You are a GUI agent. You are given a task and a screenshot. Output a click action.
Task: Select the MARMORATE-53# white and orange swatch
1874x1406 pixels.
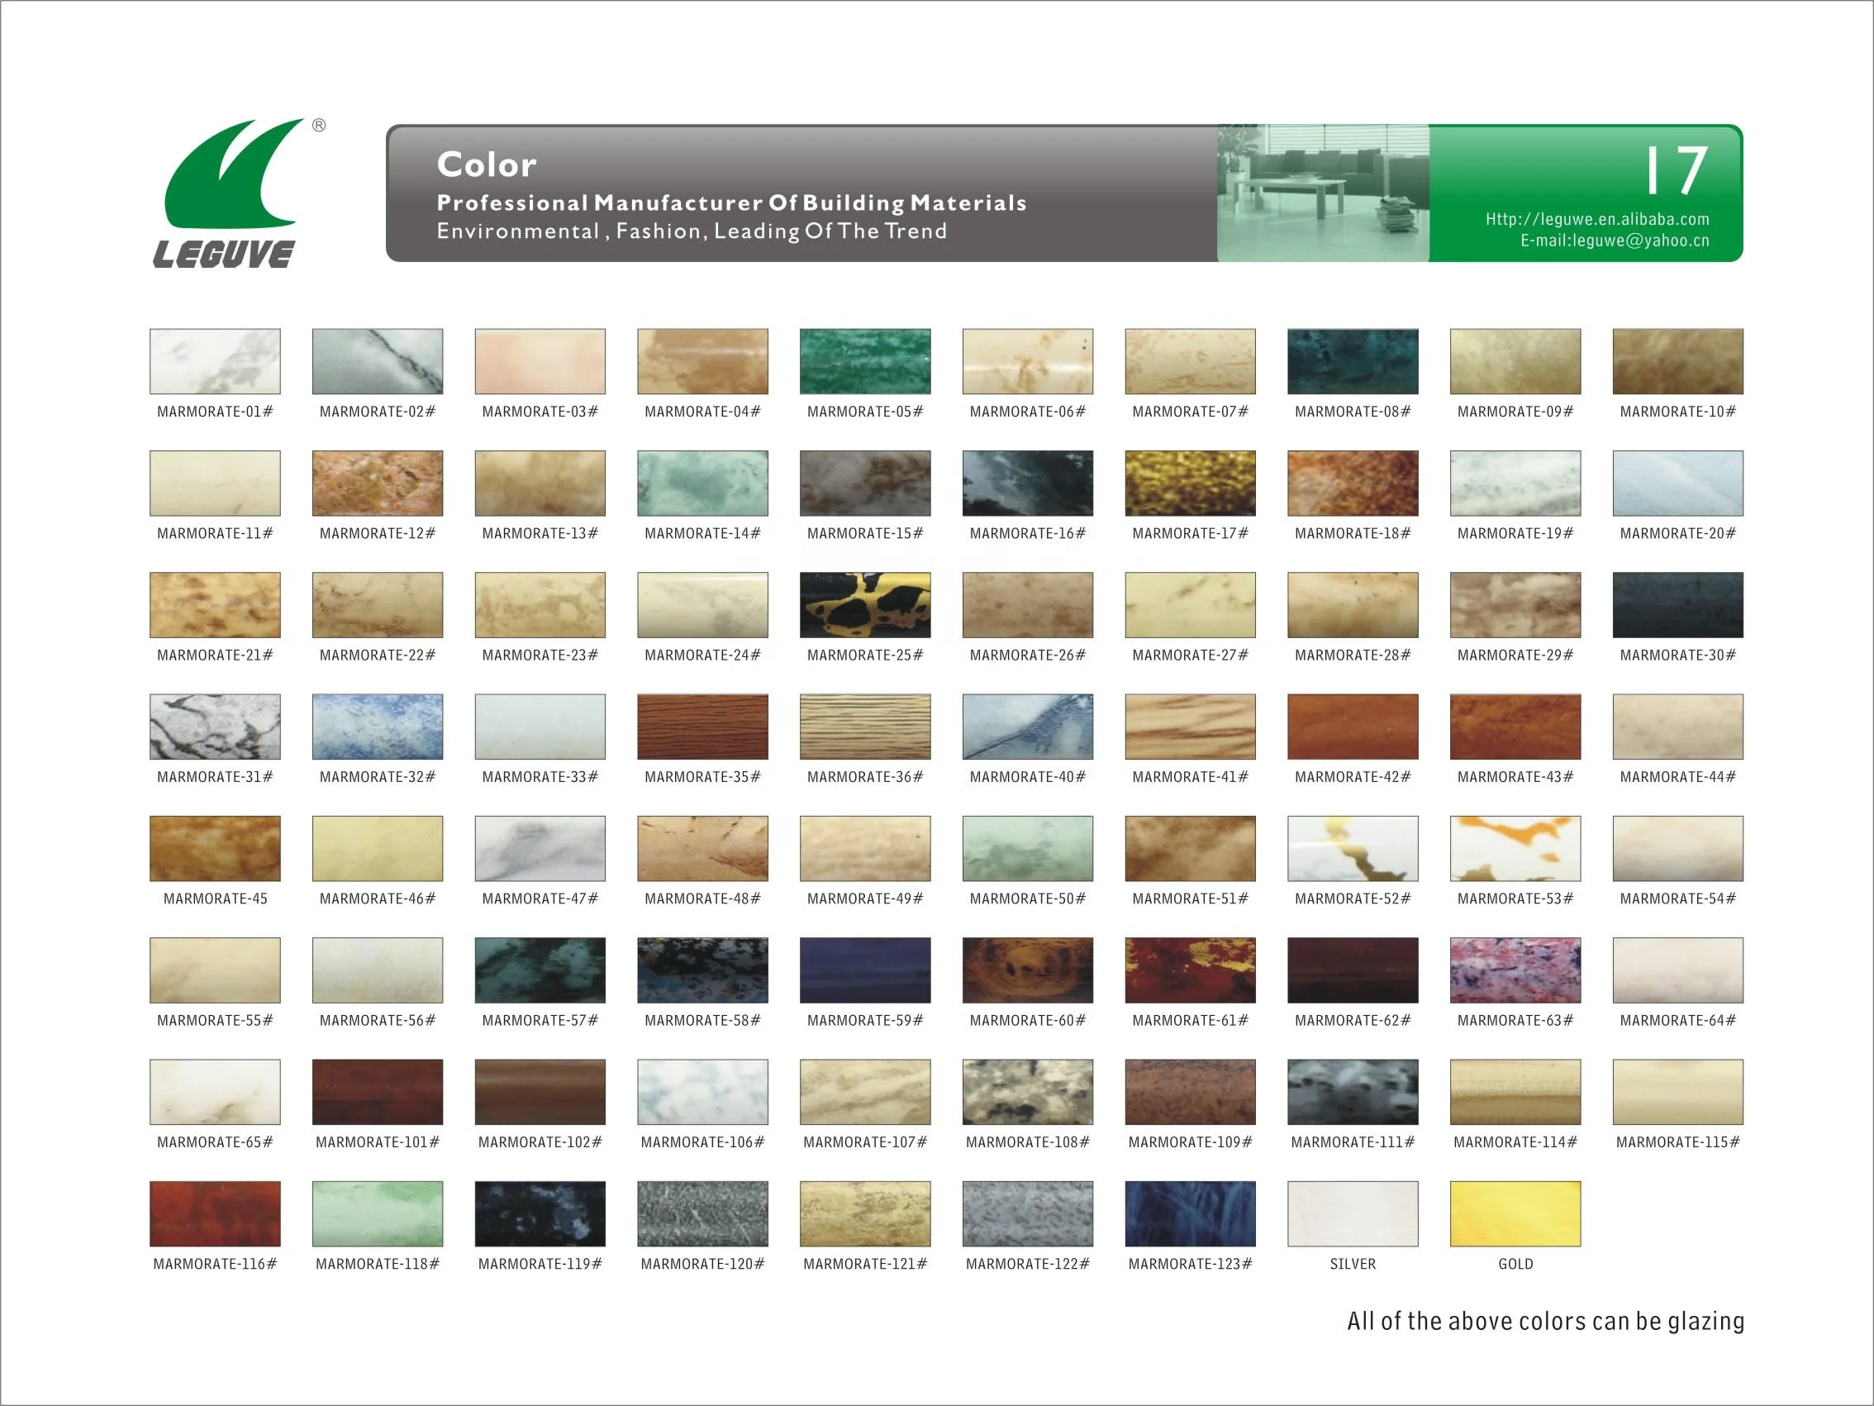[1515, 848]
